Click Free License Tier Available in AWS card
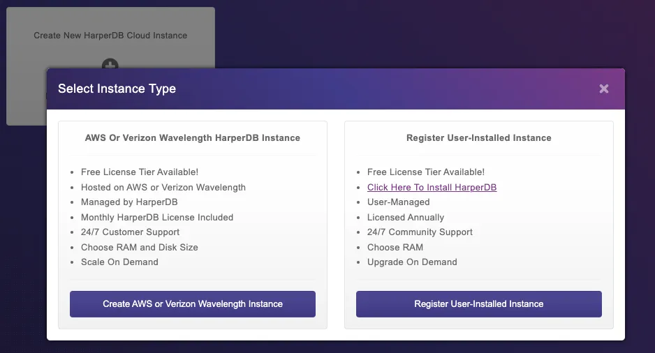The image size is (655, 353). (140, 172)
